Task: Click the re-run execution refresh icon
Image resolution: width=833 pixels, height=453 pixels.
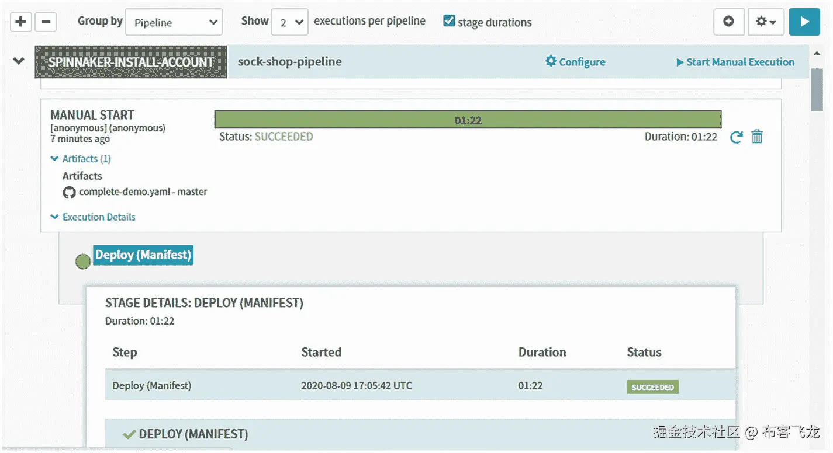Action: pyautogui.click(x=737, y=137)
